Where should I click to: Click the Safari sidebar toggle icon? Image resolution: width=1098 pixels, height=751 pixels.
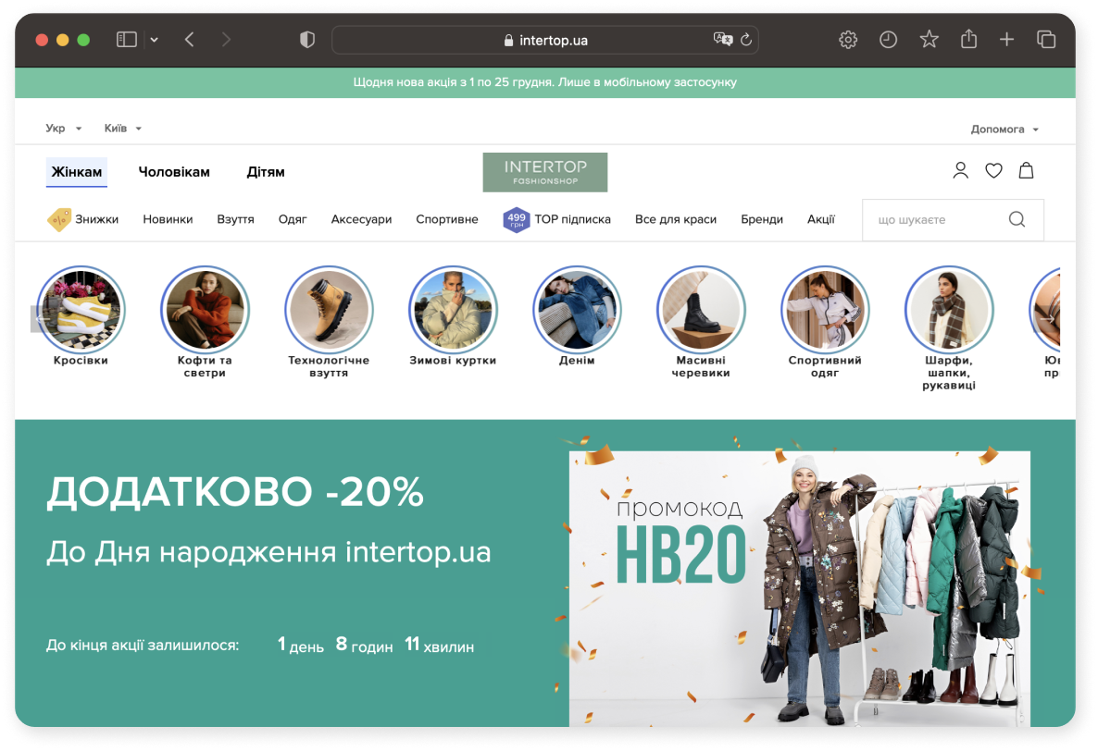(127, 40)
